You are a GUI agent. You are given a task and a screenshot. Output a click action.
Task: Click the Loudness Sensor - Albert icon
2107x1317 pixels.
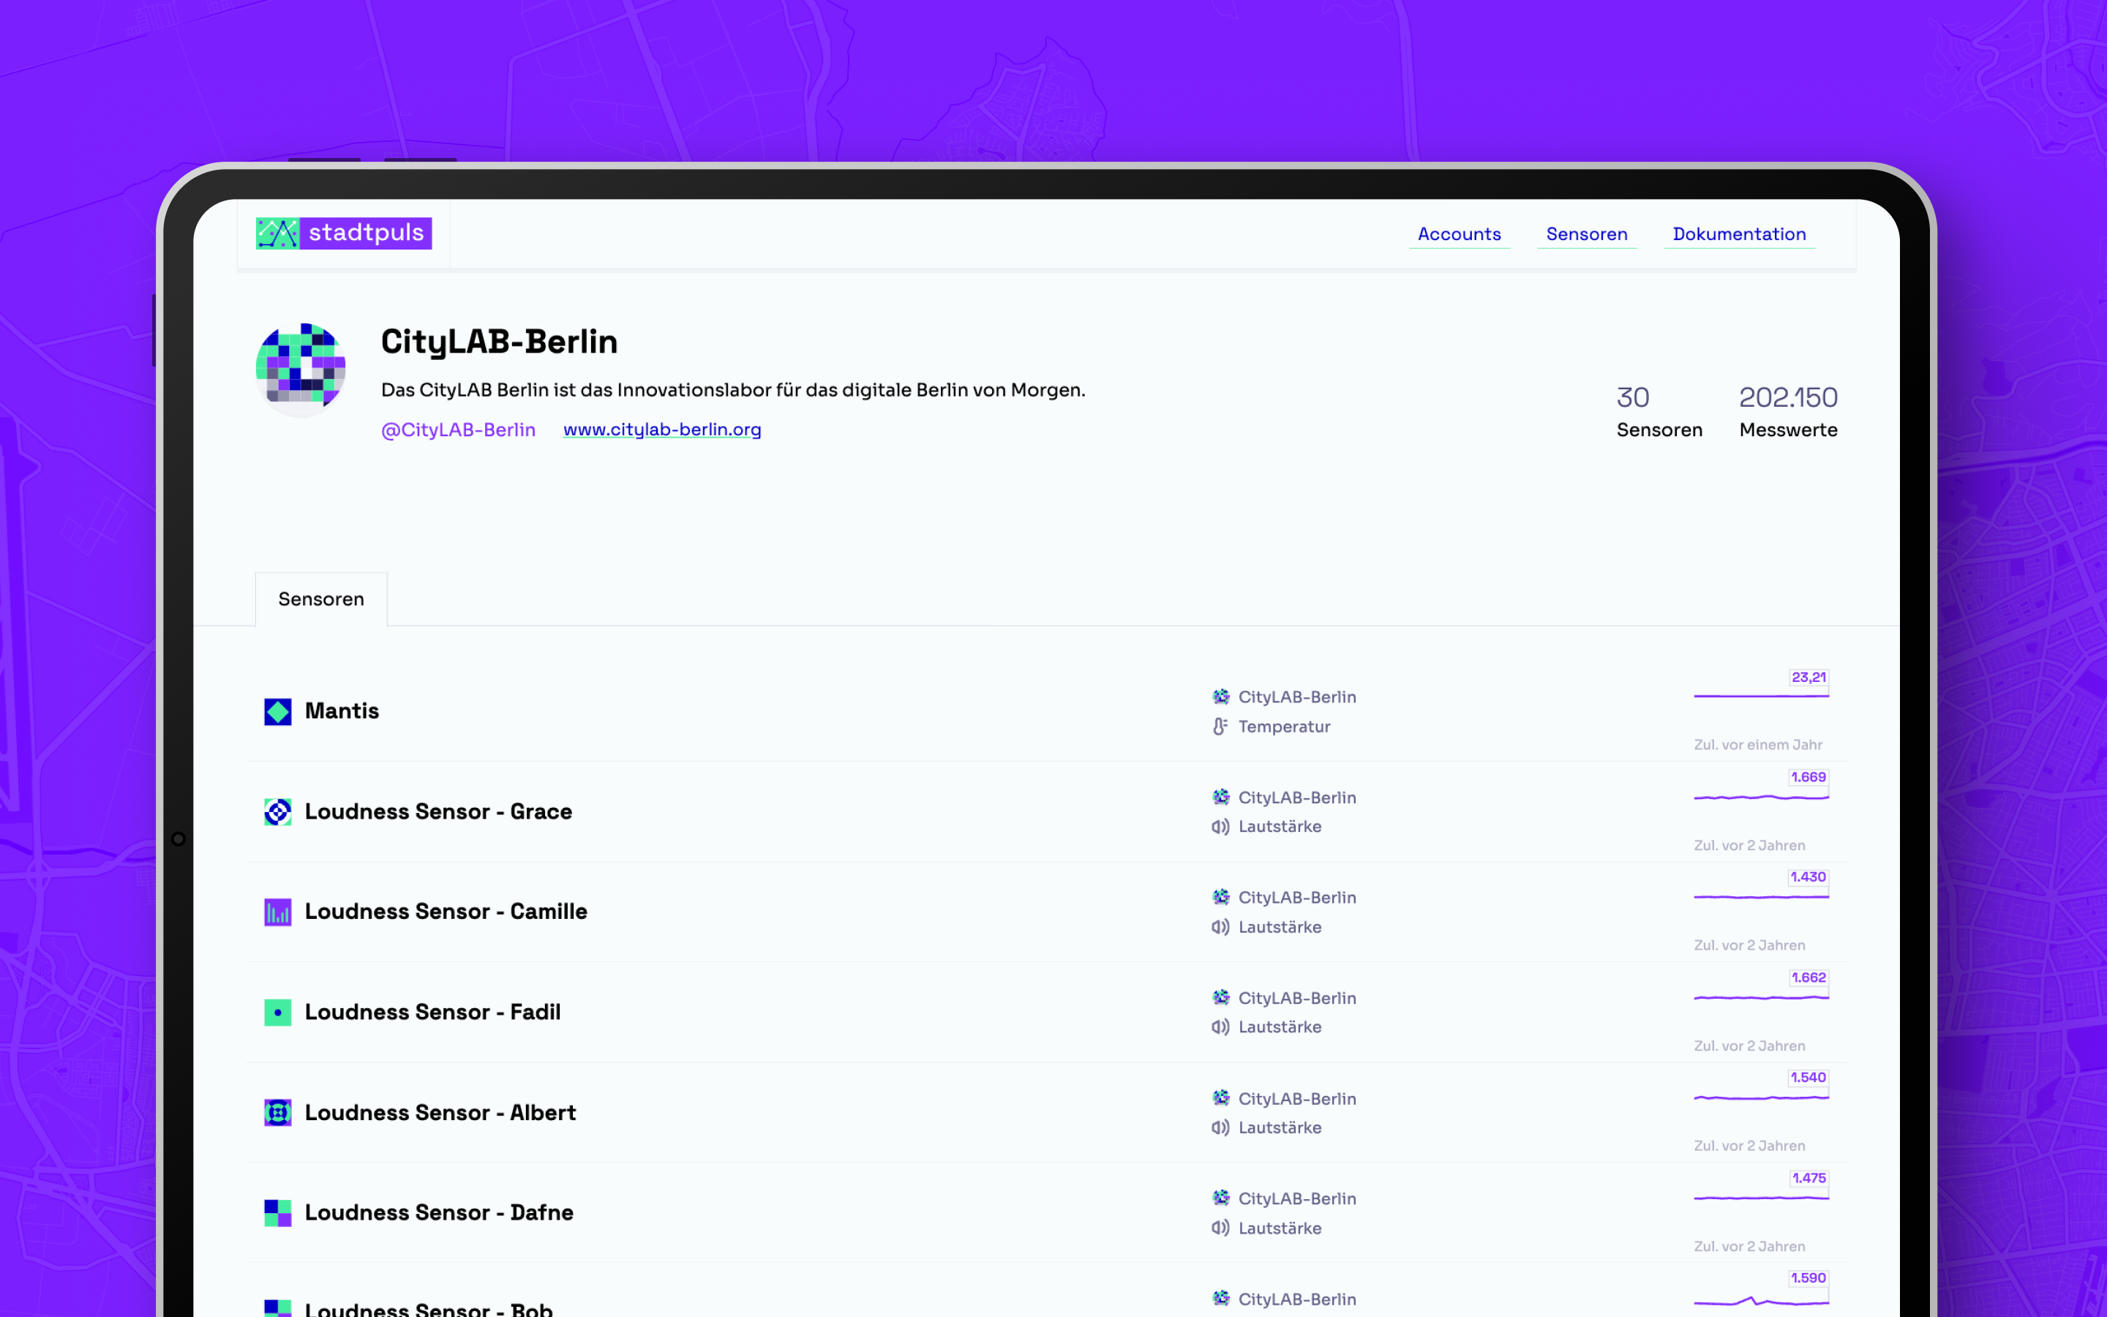coord(278,1112)
